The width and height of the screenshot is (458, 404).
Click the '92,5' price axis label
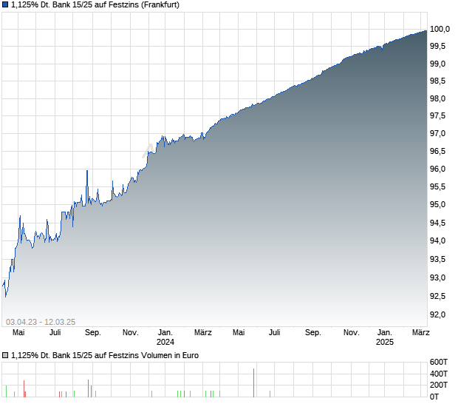coord(437,297)
